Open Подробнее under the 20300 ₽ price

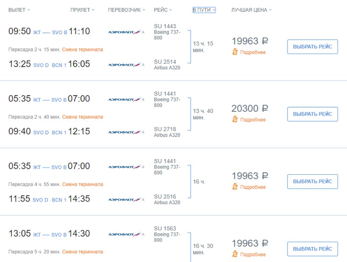click(253, 120)
